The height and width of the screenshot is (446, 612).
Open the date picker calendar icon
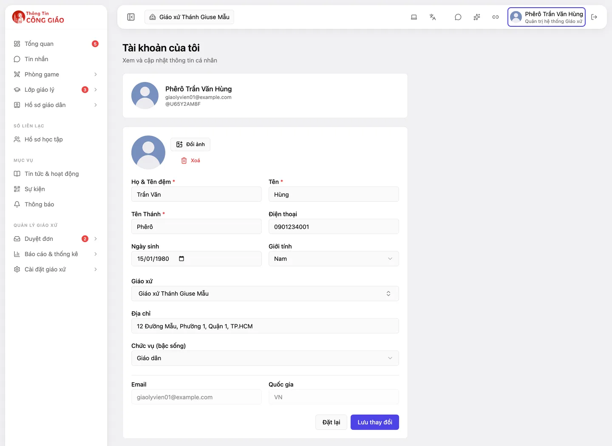click(181, 259)
